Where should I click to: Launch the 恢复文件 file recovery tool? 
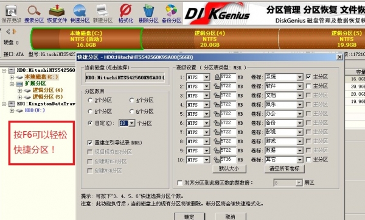[57, 13]
